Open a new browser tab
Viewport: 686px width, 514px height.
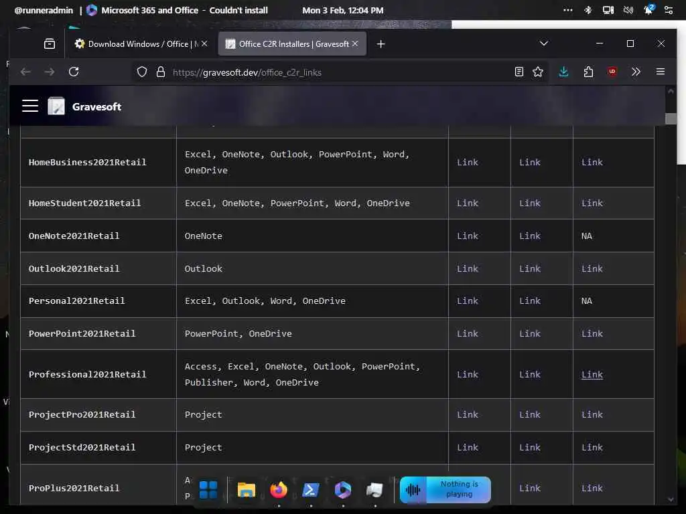click(381, 44)
